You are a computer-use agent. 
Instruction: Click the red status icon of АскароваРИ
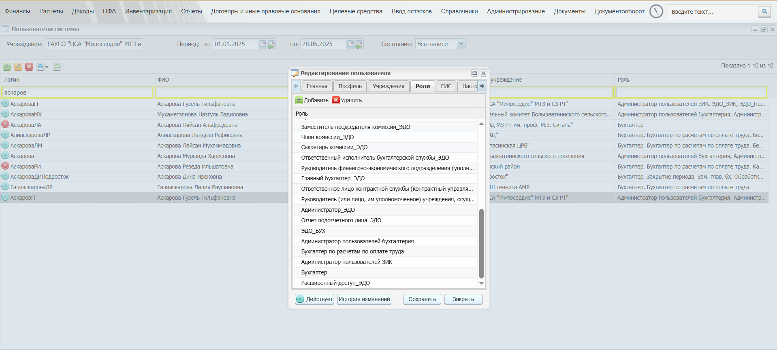[x=5, y=167]
